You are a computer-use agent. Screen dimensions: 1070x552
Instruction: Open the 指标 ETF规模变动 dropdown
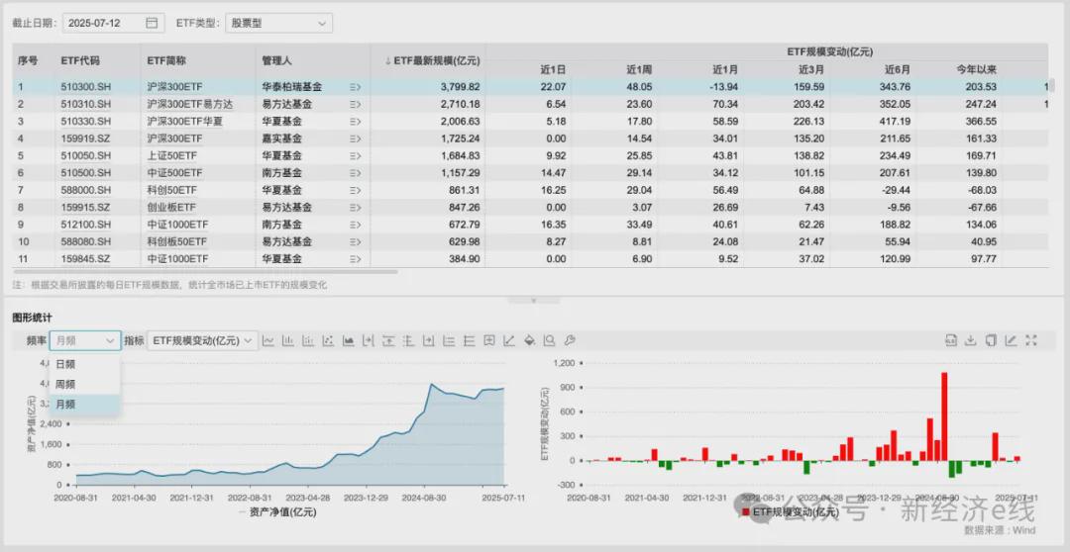[203, 340]
